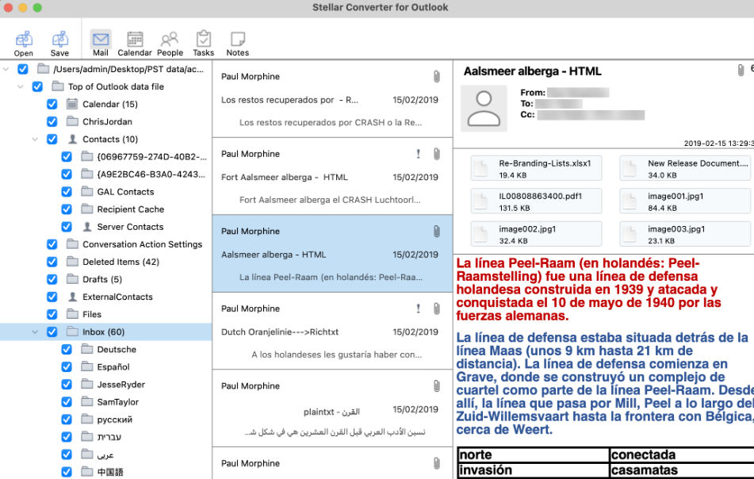Toggle the Inbox (60) checkbox
754x479 pixels.
[x=52, y=331]
